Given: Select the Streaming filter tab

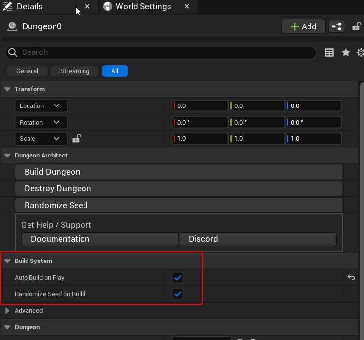Looking at the screenshot, I should click(75, 71).
